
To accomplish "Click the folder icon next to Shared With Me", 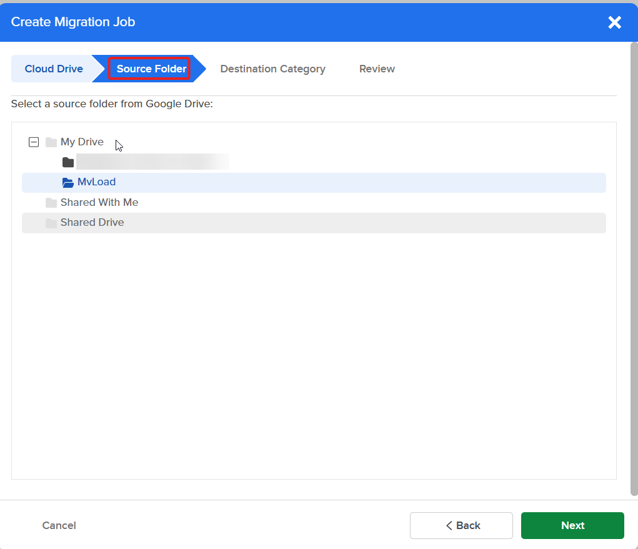I will click(x=51, y=202).
